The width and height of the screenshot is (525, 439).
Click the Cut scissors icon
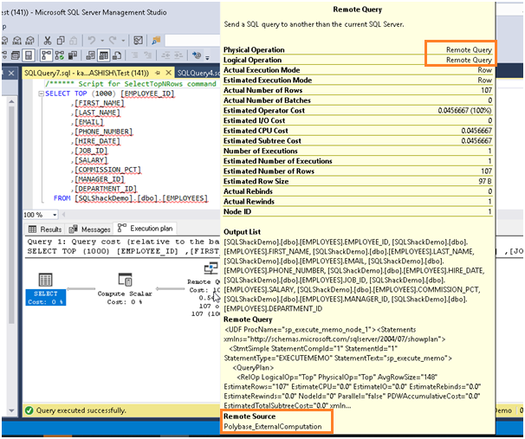(48, 41)
